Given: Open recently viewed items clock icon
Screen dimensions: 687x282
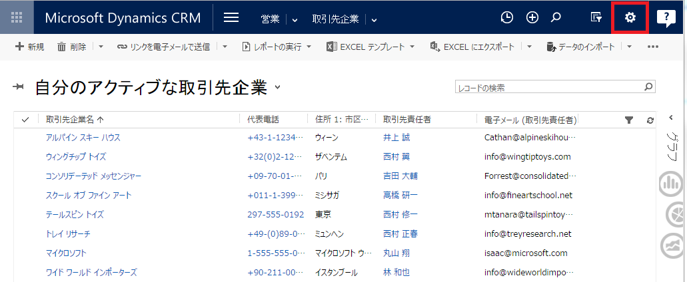Looking at the screenshot, I should pos(507,17).
